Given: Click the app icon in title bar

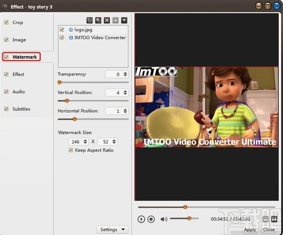Looking at the screenshot, I should [5, 7].
